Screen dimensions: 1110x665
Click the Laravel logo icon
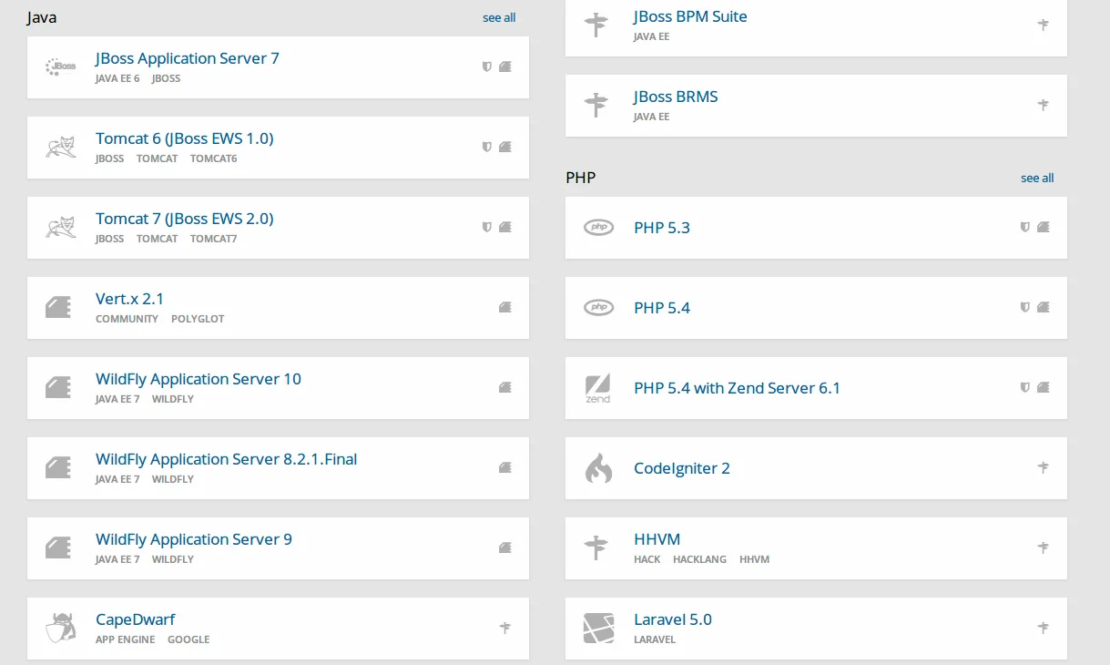tap(598, 629)
